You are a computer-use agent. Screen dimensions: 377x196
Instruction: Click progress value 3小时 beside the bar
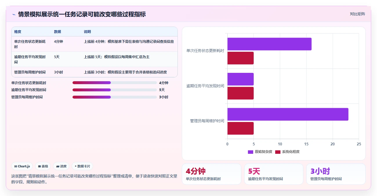tap(164, 97)
